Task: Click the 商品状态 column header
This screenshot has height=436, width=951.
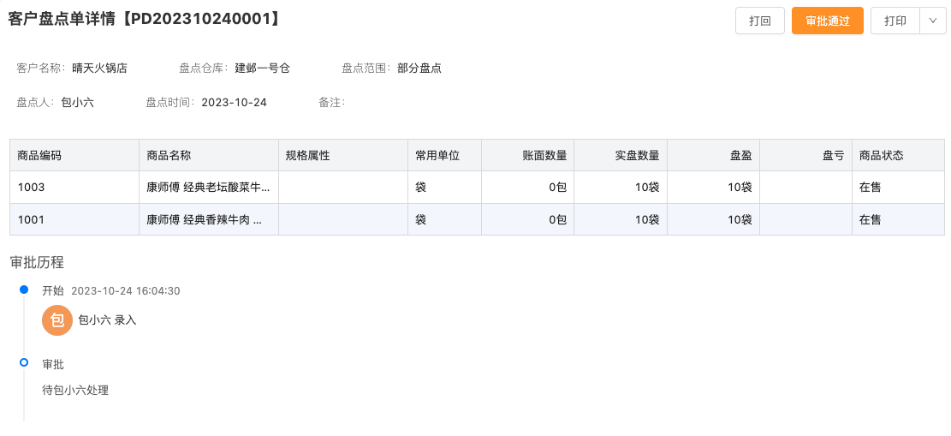Action: (x=882, y=156)
